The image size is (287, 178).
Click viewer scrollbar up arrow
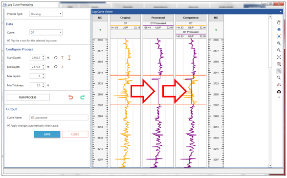point(270,17)
